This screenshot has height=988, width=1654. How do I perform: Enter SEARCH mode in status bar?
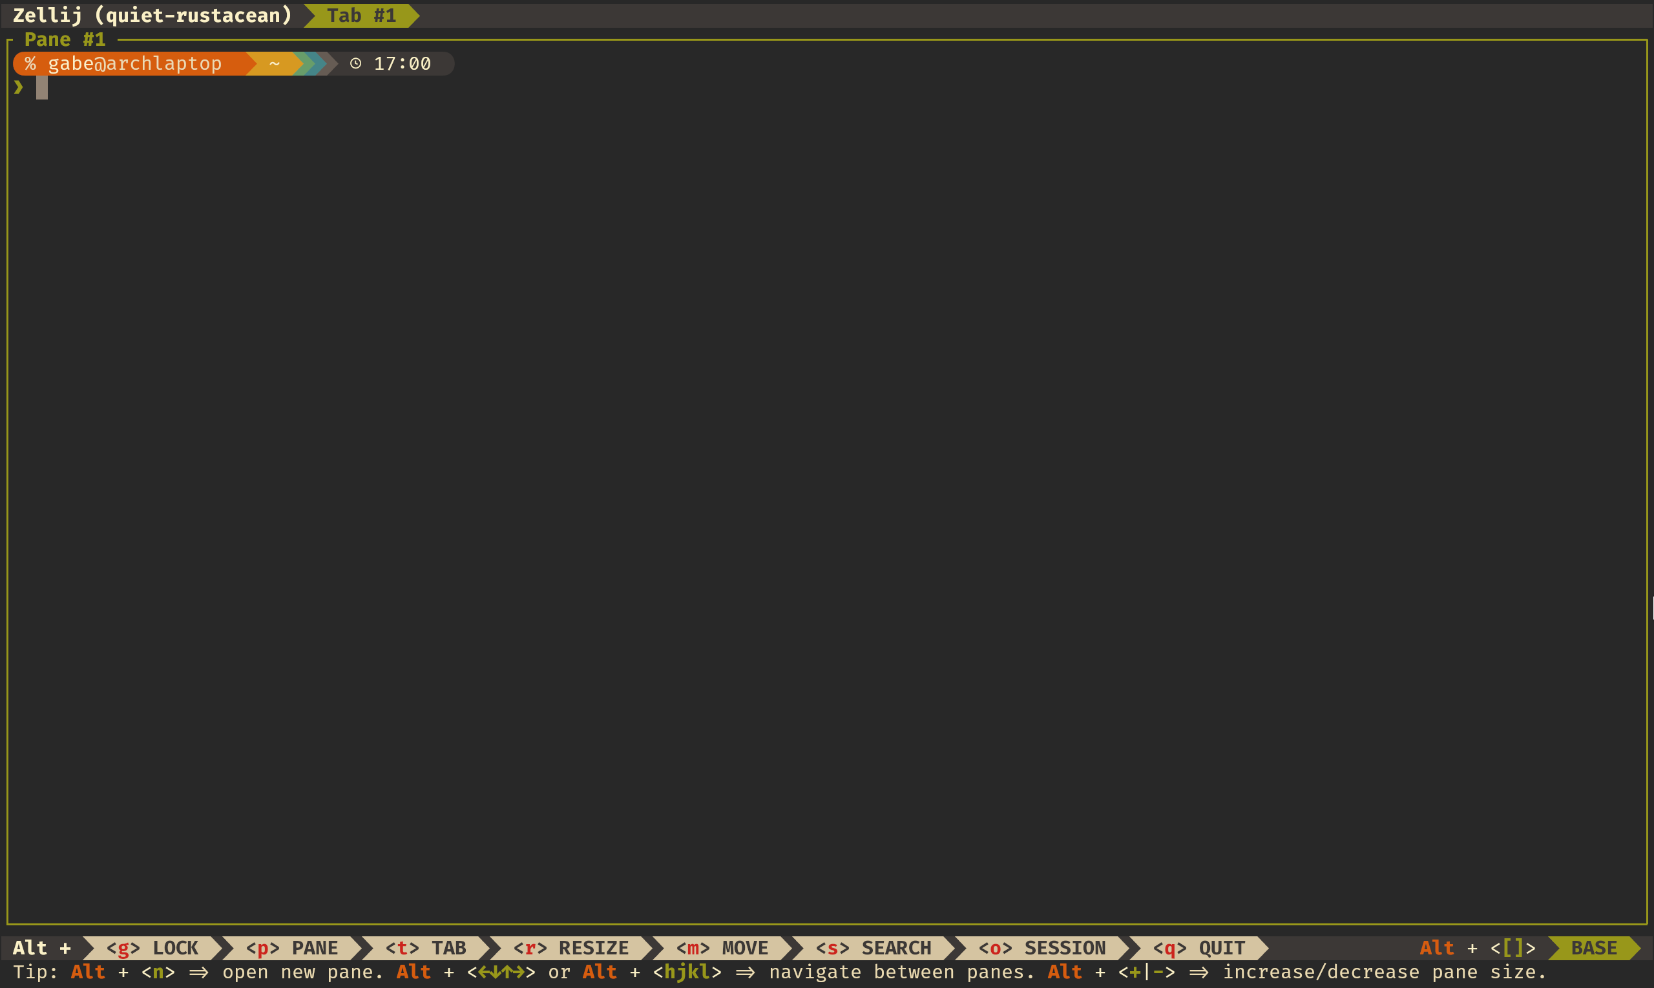point(874,947)
